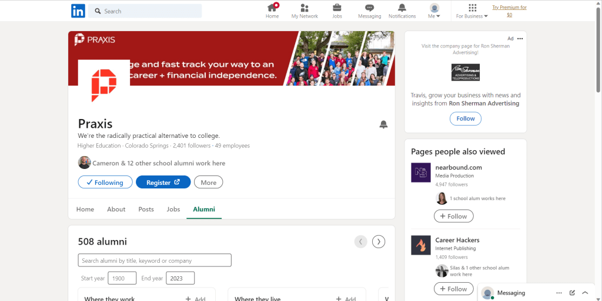This screenshot has height=301, width=602.
Task: Open ad options three-dot menu
Action: click(520, 39)
